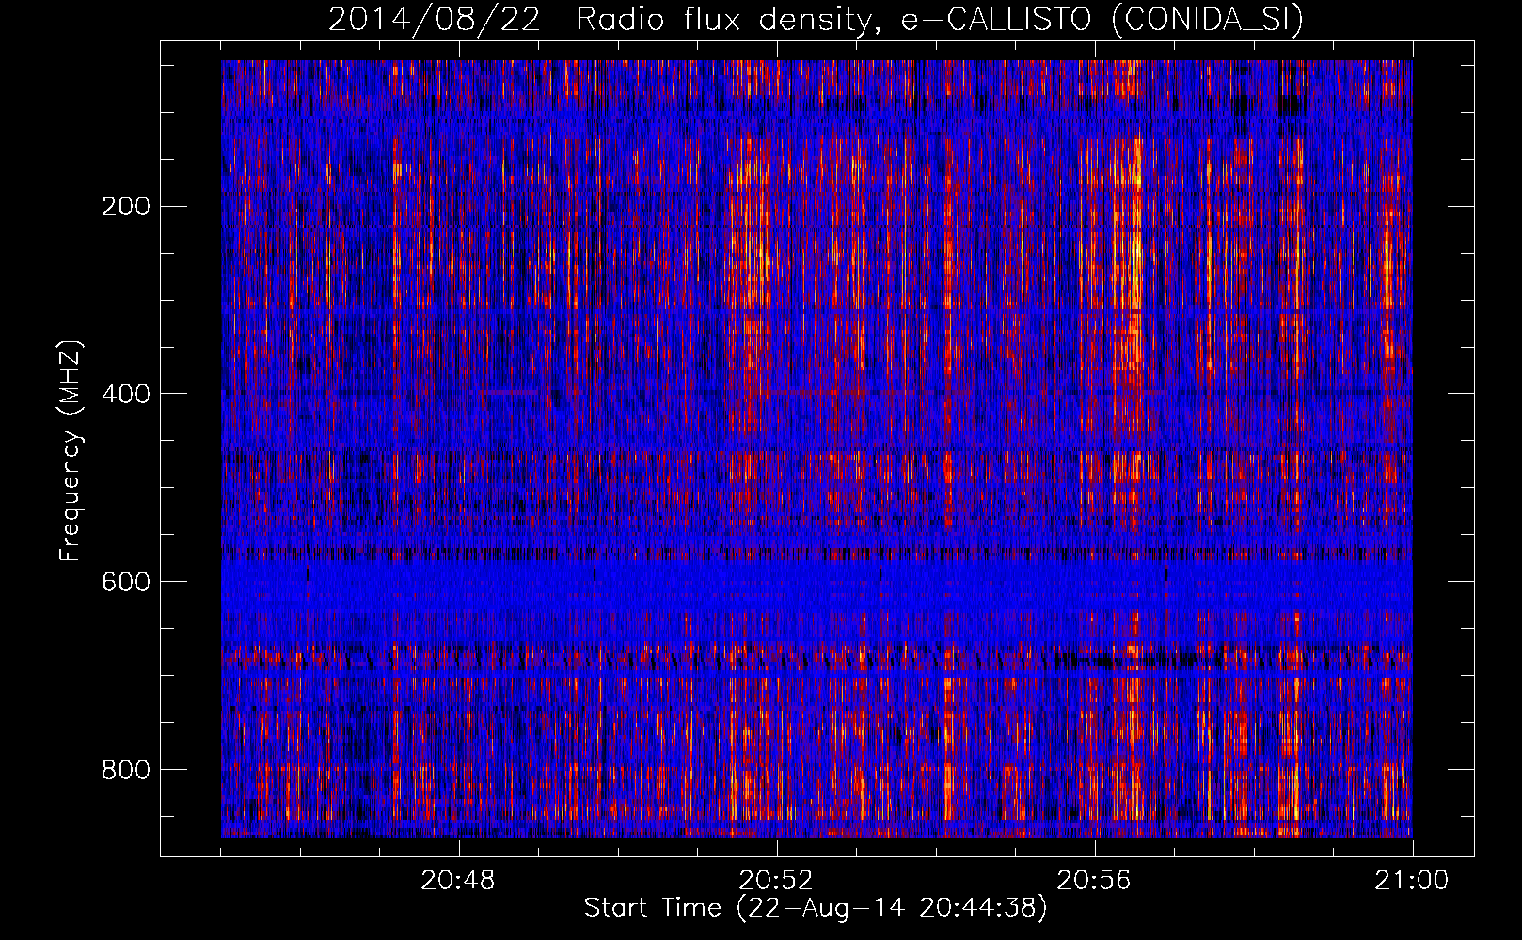Click the 200 frequency tick label
Screen dimensions: 1522x940
click(126, 206)
